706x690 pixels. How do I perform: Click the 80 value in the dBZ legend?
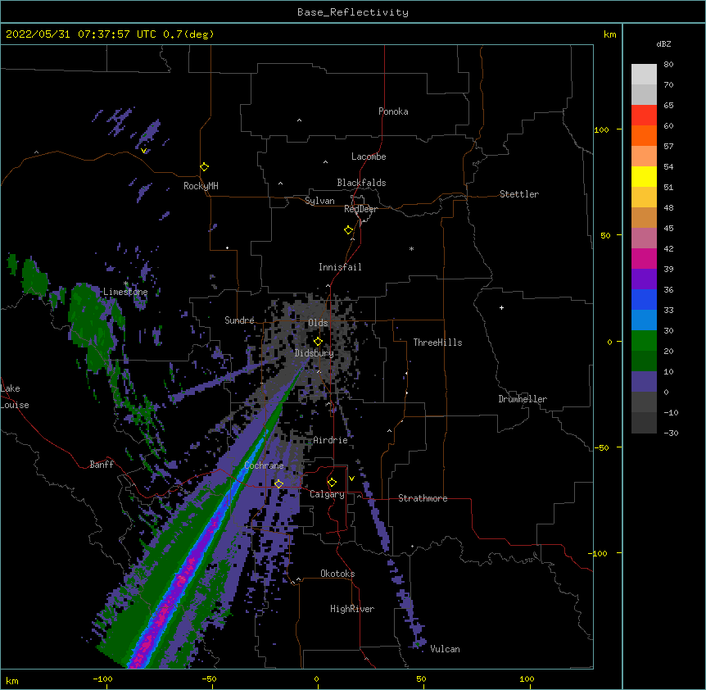pyautogui.click(x=668, y=65)
